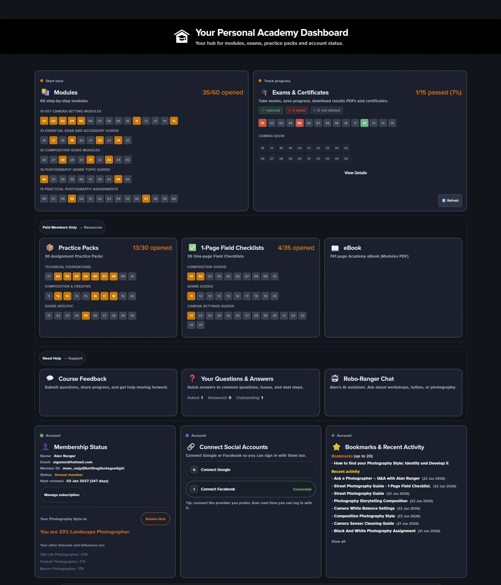Filter exams by 2 failed chip
The width and height of the screenshot is (501, 585).
(297, 110)
